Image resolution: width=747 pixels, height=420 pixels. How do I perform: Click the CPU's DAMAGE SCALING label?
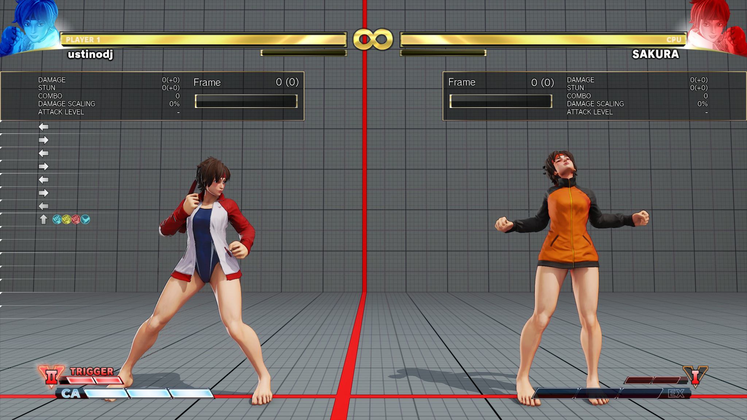point(595,104)
